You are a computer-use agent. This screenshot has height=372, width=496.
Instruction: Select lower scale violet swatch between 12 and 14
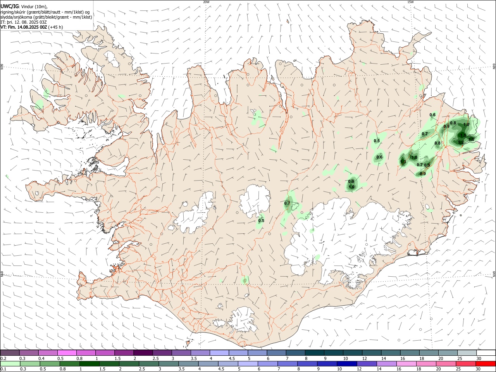tap(367, 363)
